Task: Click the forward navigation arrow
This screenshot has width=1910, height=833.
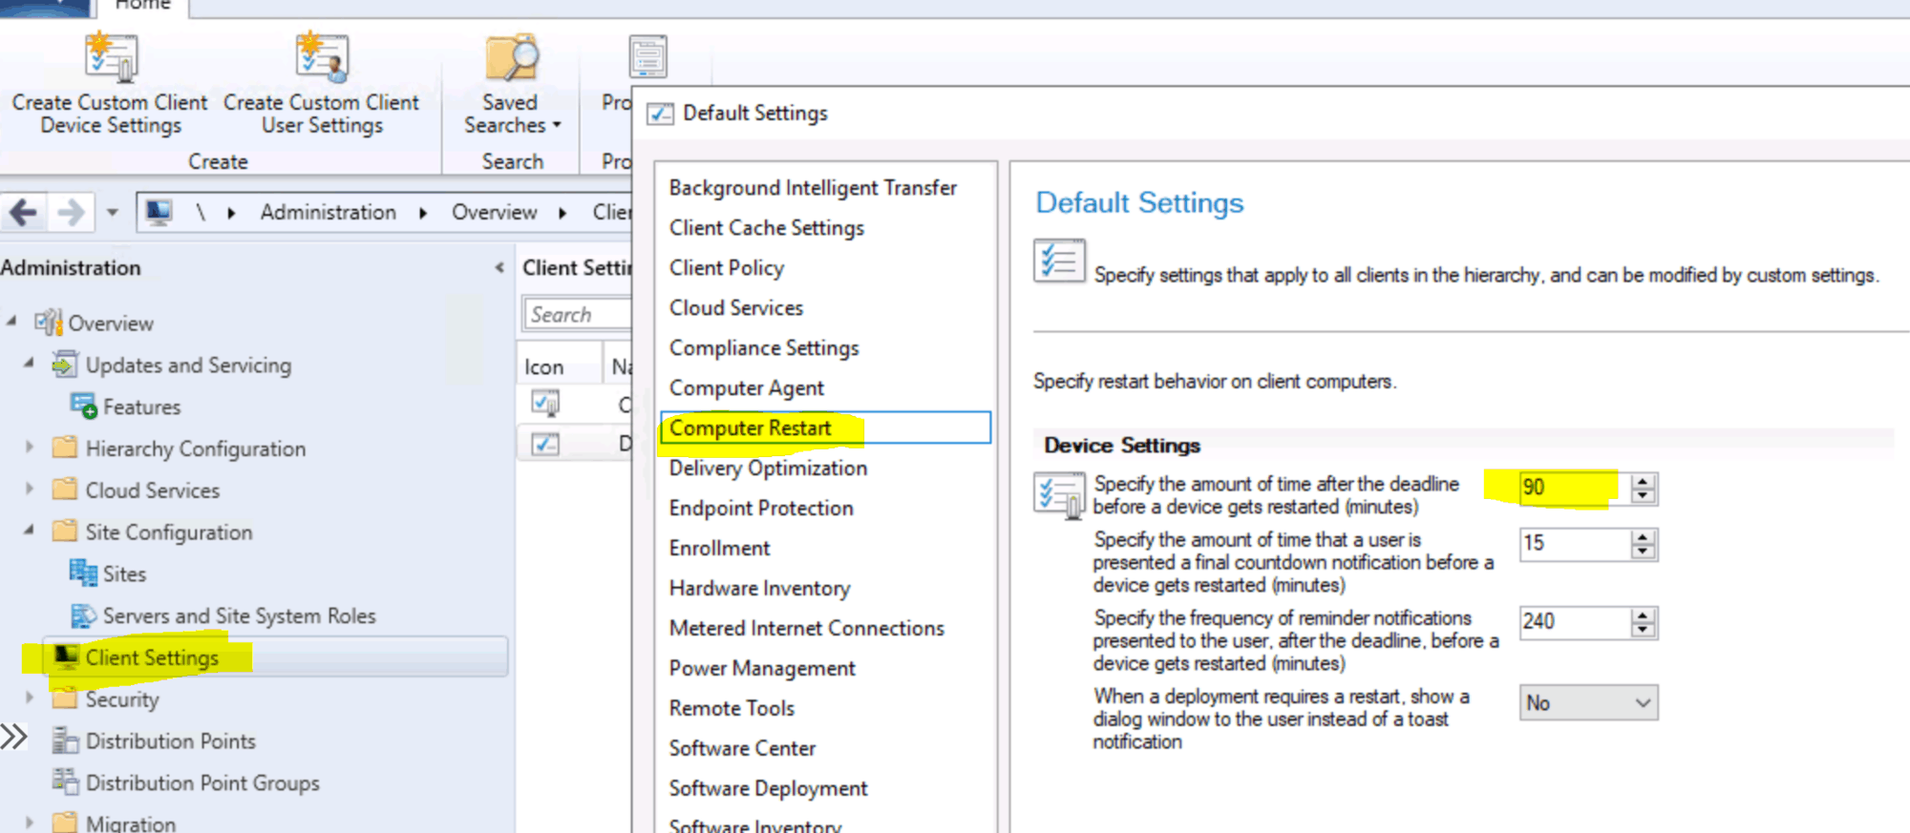Action: (x=71, y=212)
